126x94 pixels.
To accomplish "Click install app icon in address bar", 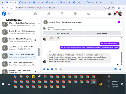I will pos(109,8).
